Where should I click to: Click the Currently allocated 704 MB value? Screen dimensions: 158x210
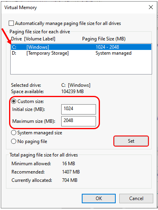70,180
